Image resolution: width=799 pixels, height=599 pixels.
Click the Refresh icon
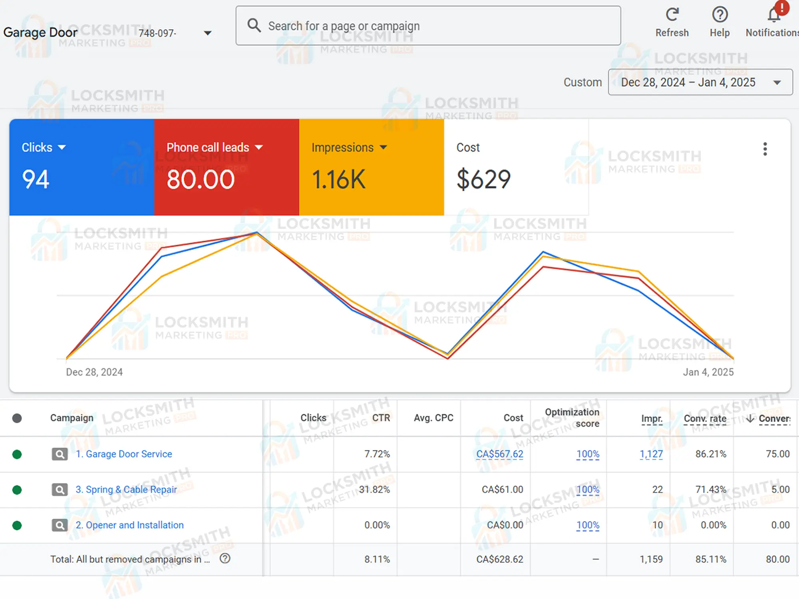pos(672,14)
